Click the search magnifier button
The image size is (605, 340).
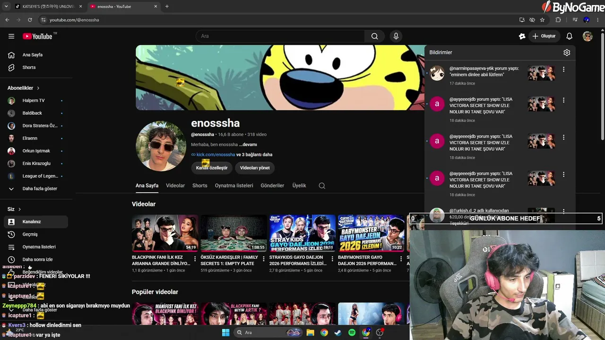375,36
